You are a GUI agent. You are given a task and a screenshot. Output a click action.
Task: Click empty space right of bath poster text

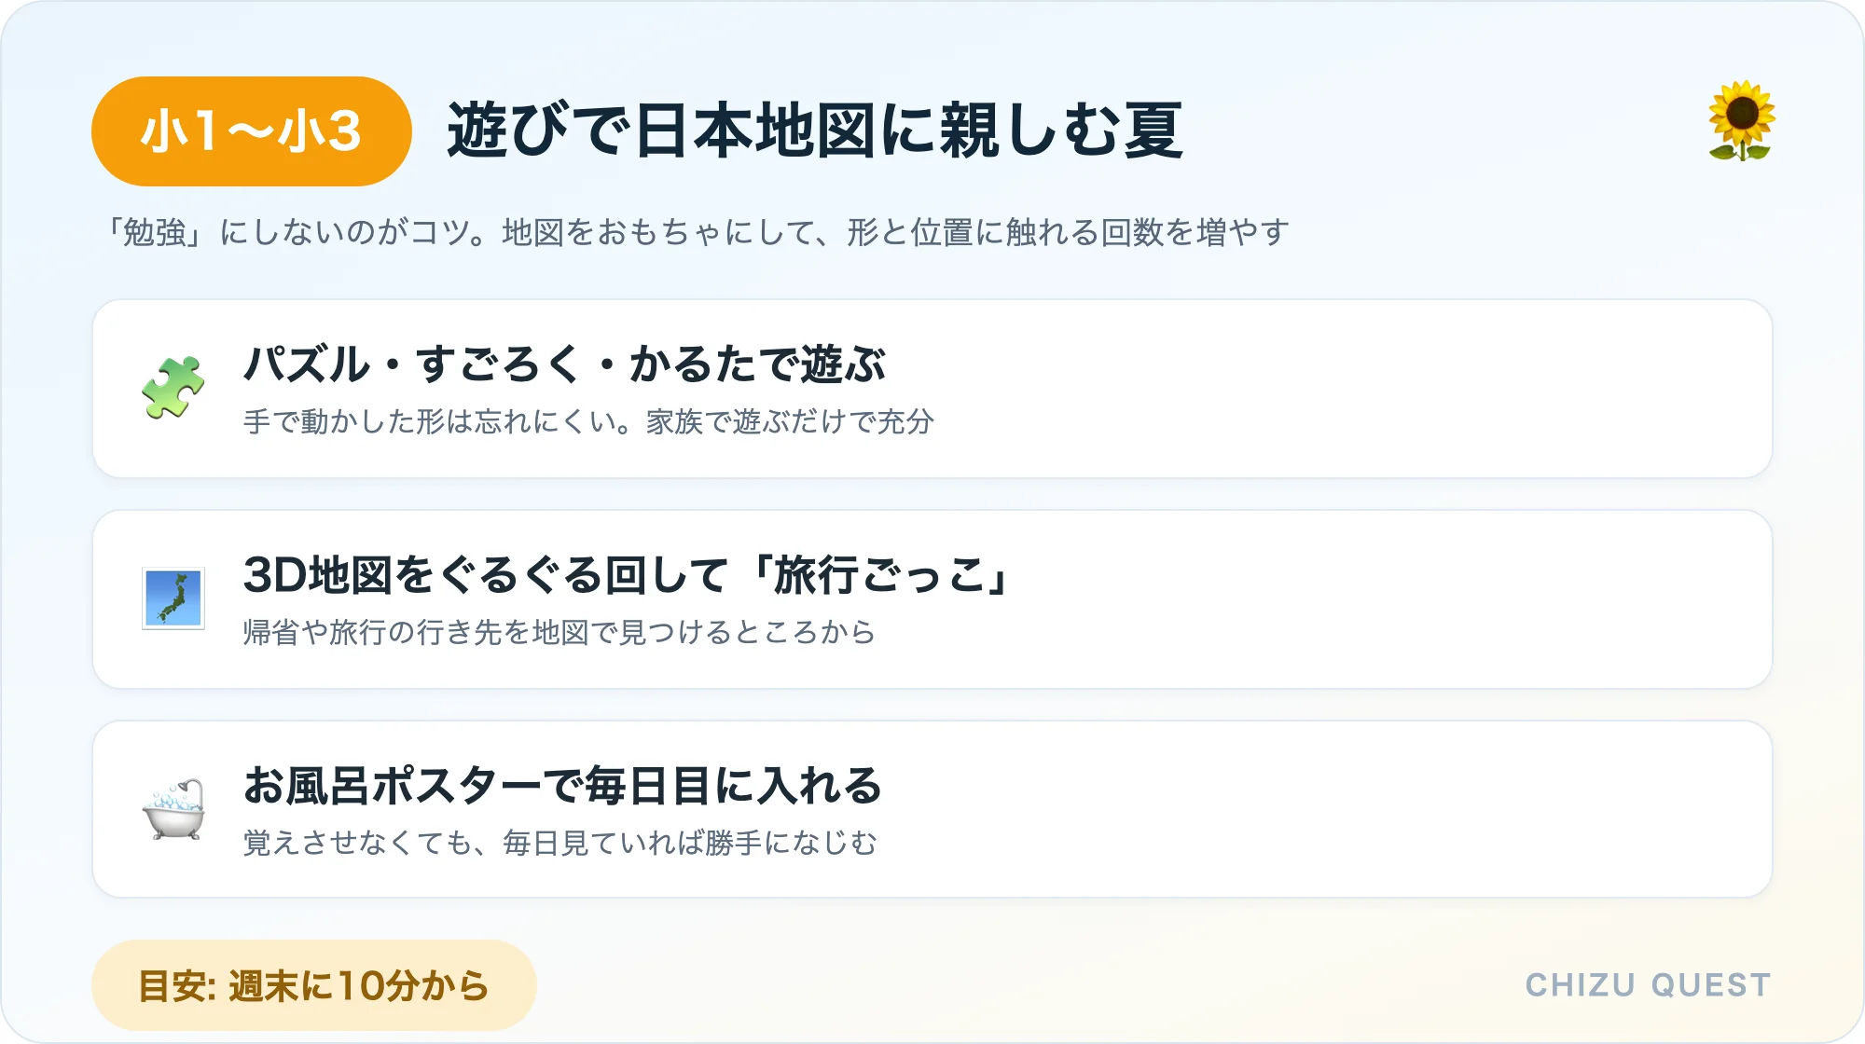(x=1324, y=809)
